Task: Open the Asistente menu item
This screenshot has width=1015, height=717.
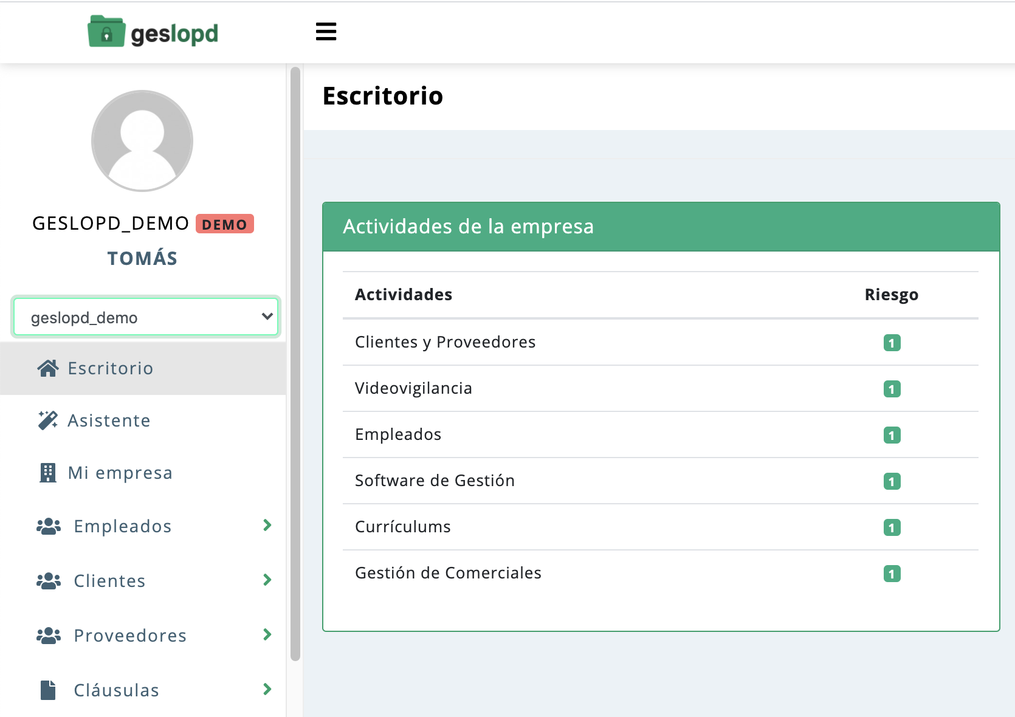Action: (109, 420)
